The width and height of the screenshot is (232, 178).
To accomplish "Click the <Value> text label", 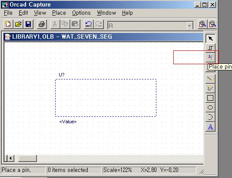I will point(68,122).
